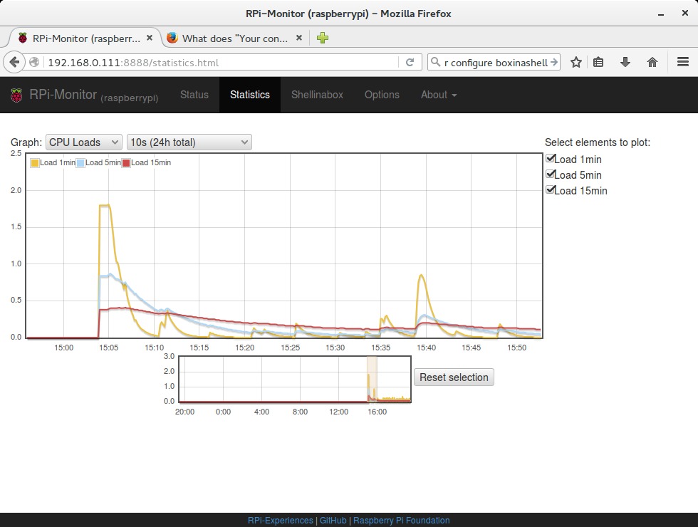Switch to the Shellinabox tab
The width and height of the screenshot is (698, 527).
pos(317,94)
